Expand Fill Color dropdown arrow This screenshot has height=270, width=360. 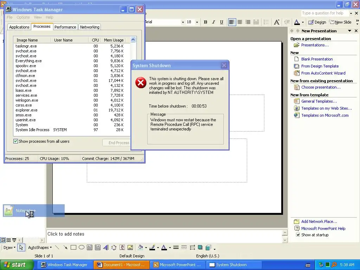(146, 247)
